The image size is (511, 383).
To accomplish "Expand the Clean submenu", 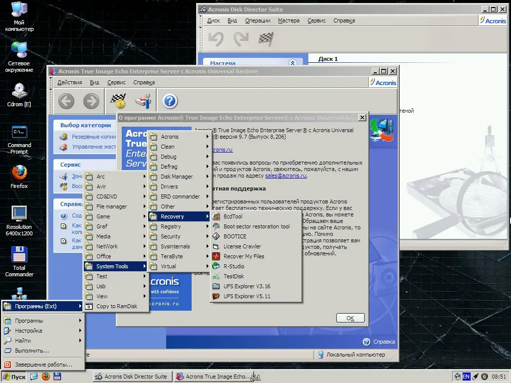I will pyautogui.click(x=180, y=147).
